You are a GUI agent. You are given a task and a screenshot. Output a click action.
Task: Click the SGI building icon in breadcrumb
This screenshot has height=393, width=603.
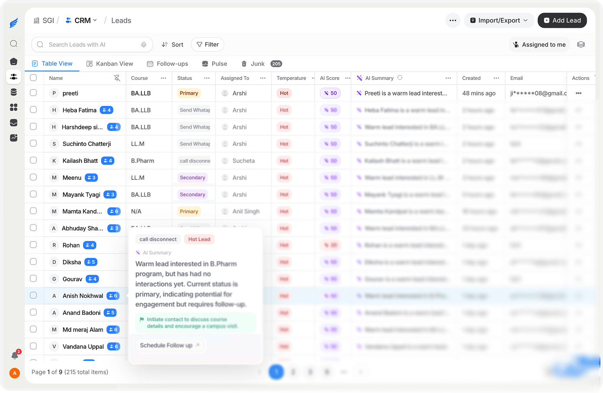pos(36,20)
